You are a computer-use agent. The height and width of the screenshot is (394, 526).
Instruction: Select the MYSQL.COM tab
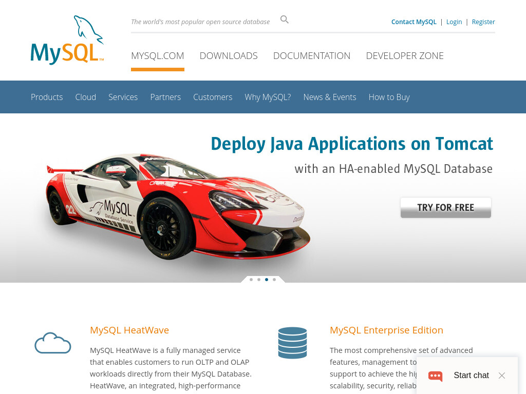click(157, 55)
